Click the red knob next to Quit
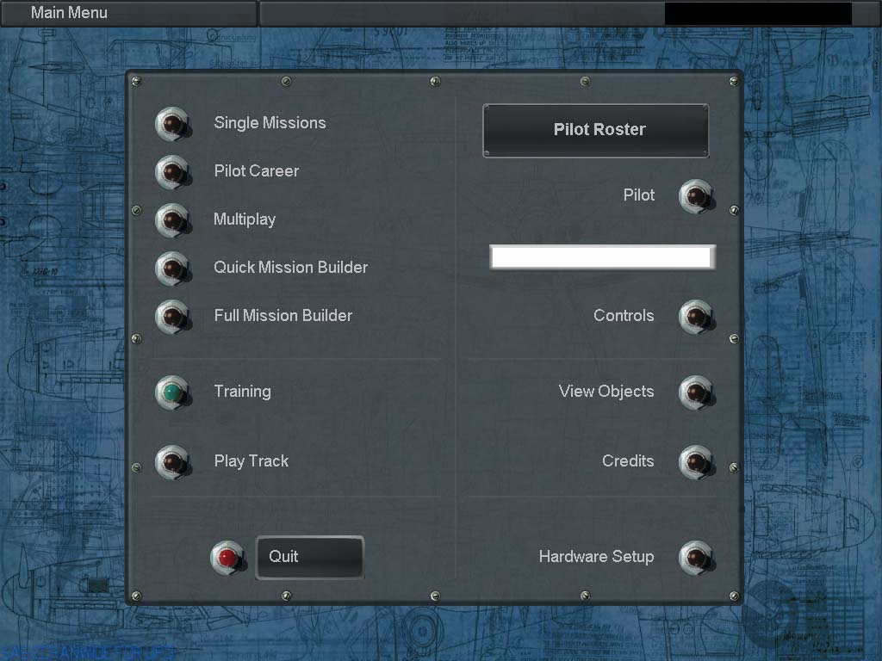This screenshot has height=661, width=882. tap(227, 558)
